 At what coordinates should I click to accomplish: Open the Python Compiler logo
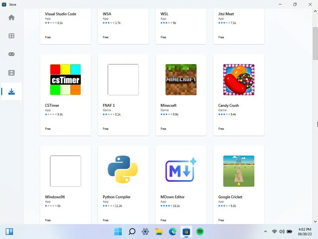pos(123,170)
